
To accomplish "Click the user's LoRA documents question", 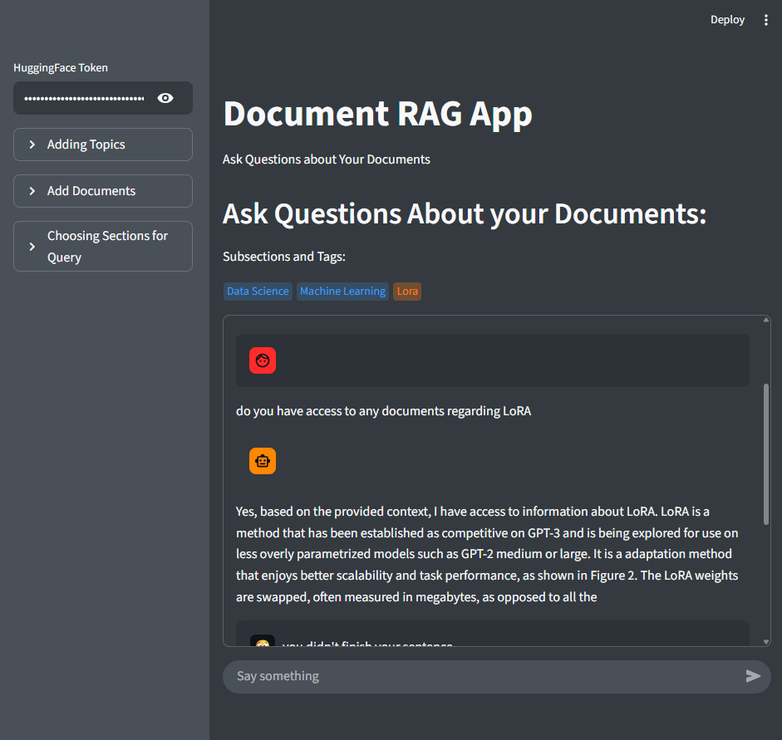I will [x=383, y=411].
